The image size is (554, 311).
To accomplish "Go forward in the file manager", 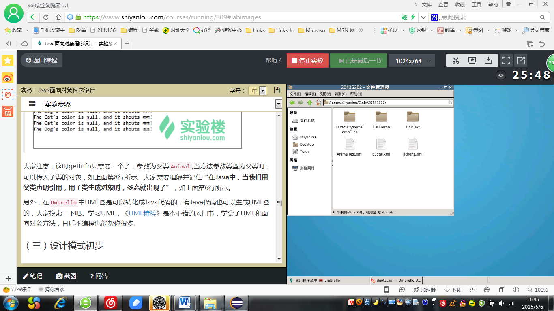I will (301, 102).
